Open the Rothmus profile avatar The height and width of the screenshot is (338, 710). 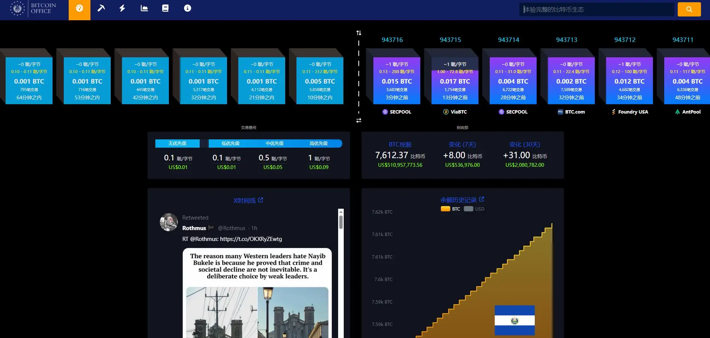[169, 222]
